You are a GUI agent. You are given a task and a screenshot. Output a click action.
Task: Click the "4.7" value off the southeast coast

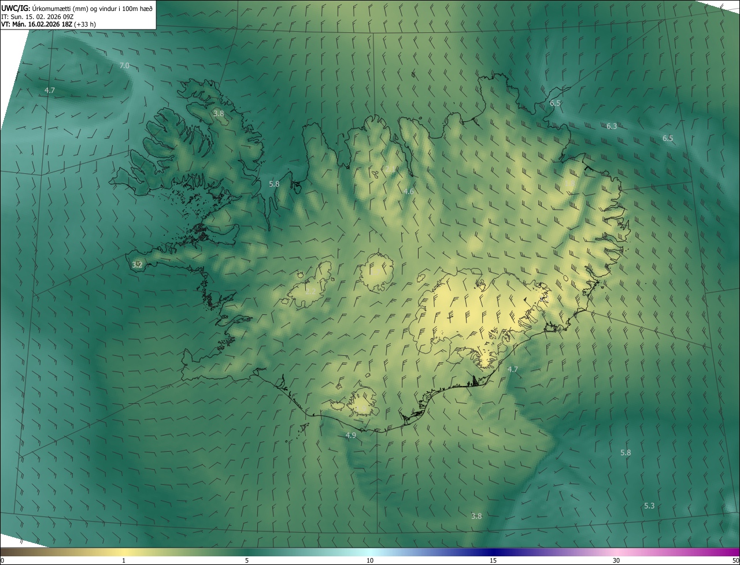pos(513,369)
